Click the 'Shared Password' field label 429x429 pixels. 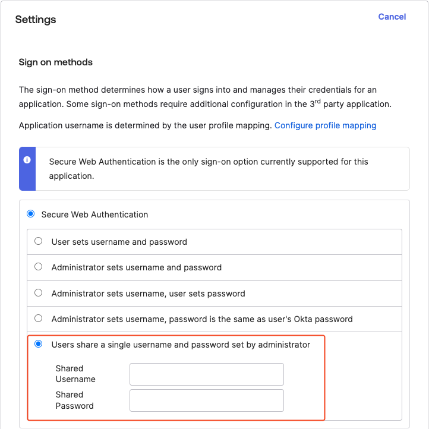click(75, 400)
